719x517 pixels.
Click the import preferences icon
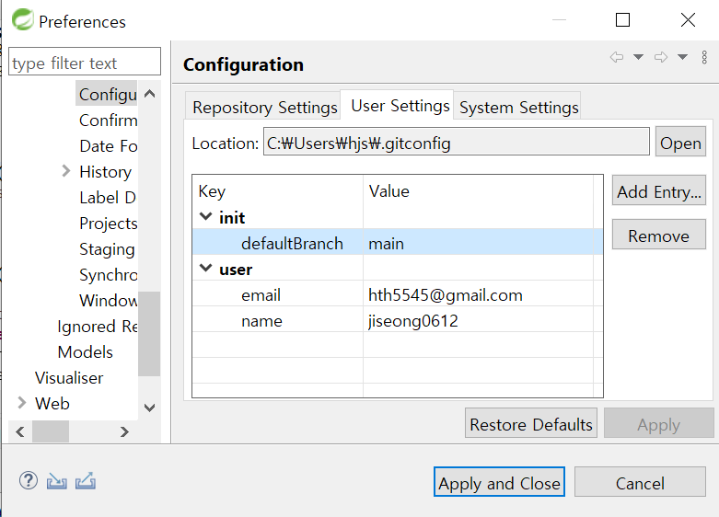coord(57,481)
